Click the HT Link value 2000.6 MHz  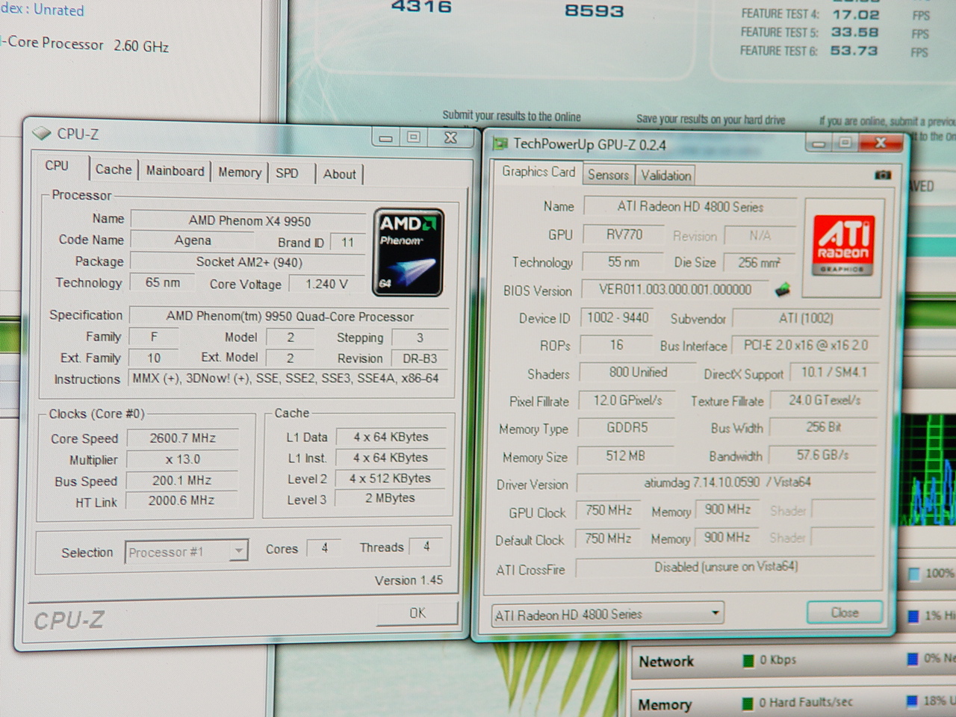click(181, 500)
